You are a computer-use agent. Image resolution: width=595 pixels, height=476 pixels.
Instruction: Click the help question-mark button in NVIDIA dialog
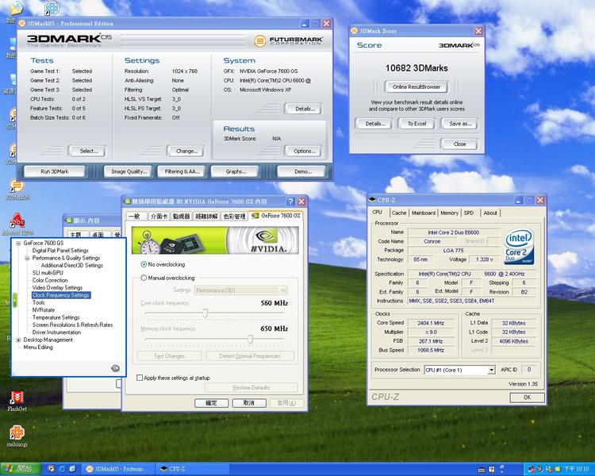click(290, 202)
